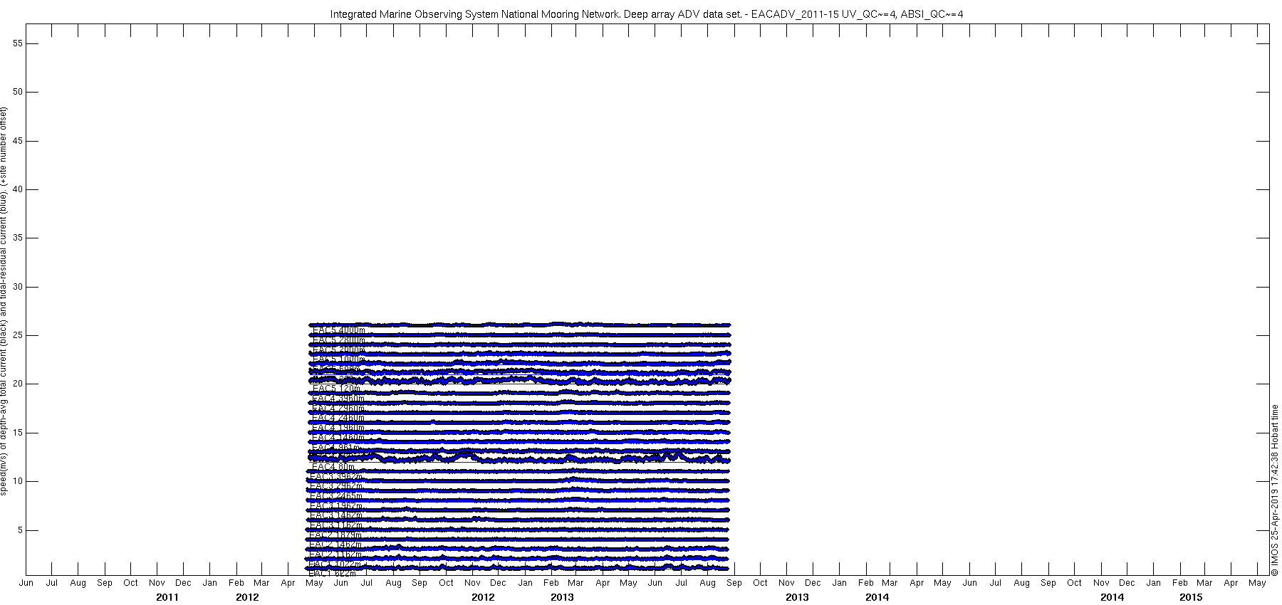
Task: Select the y-axis tick label 40
Action: click(x=18, y=189)
